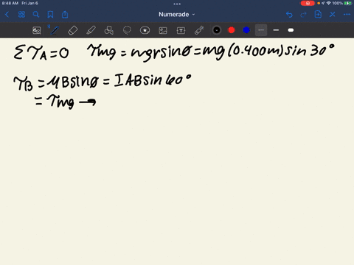Select the zoom window tool
Image resolution: width=354 pixels, height=265 pixels.
(x=37, y=30)
